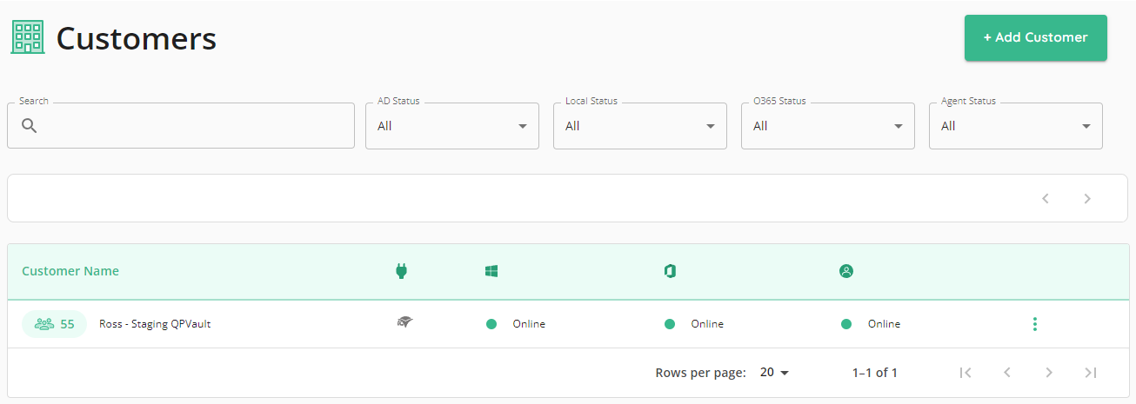The width and height of the screenshot is (1136, 404).
Task: Click the Windows logo column icon
Action: click(491, 271)
